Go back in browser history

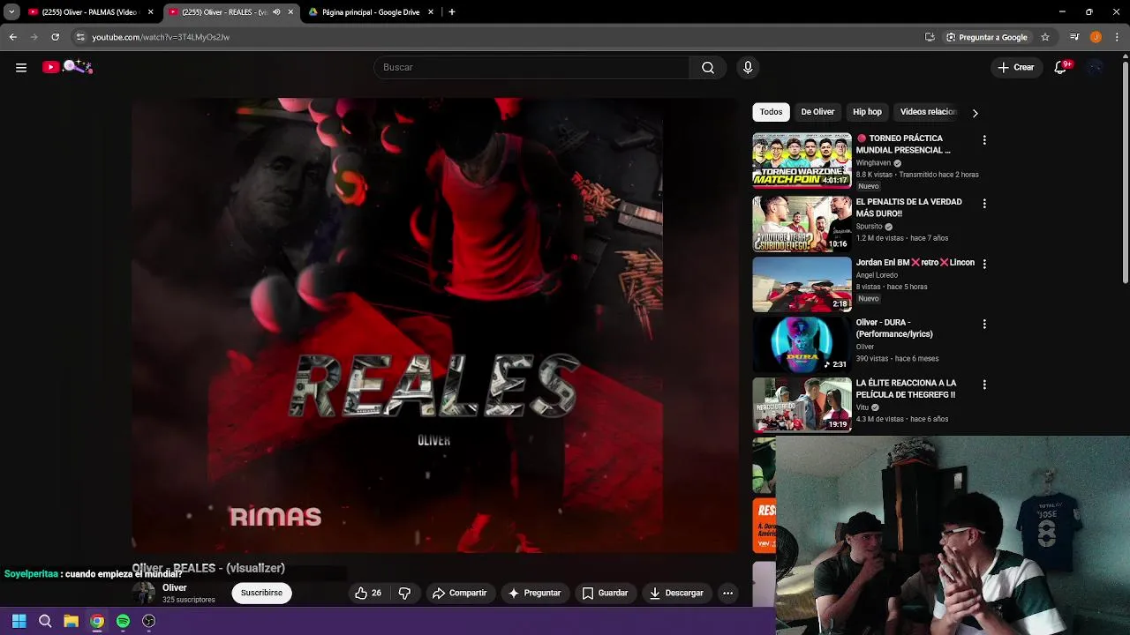coord(12,37)
